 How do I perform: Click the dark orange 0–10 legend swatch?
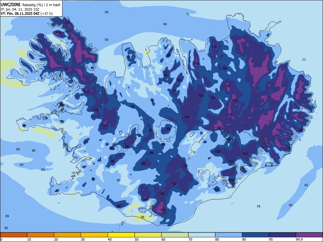(x=14, y=235)
